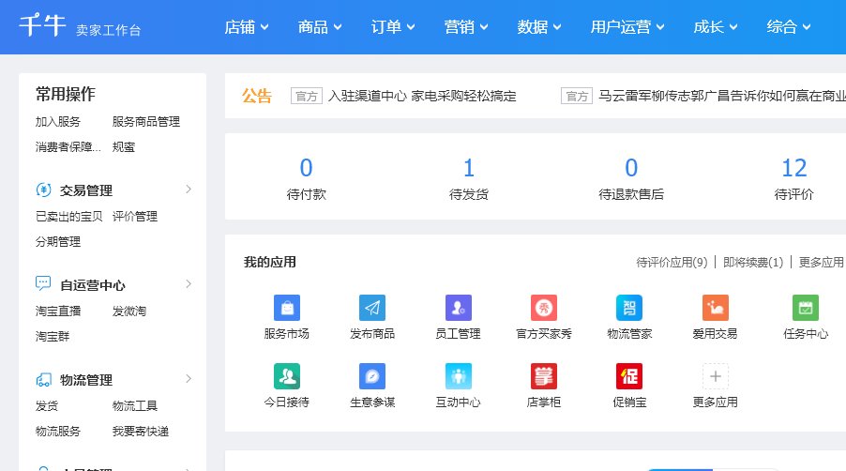Open 物流工具 link
The image size is (846, 471).
tap(135, 405)
